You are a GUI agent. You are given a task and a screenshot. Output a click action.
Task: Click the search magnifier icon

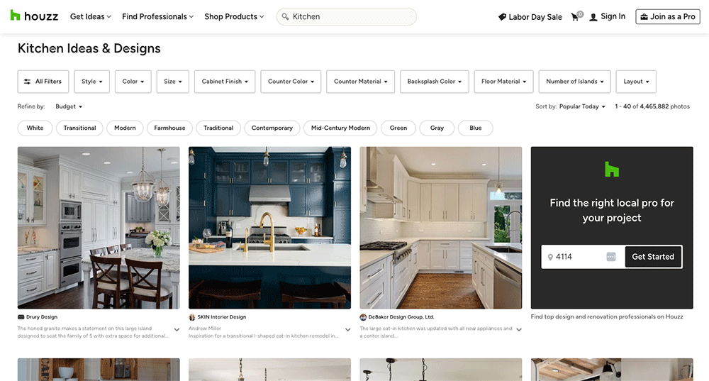pyautogui.click(x=285, y=17)
